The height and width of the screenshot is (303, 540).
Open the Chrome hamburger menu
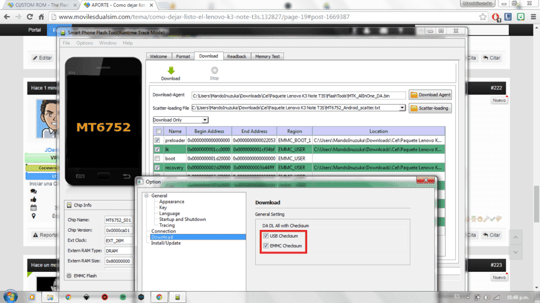tap(533, 17)
